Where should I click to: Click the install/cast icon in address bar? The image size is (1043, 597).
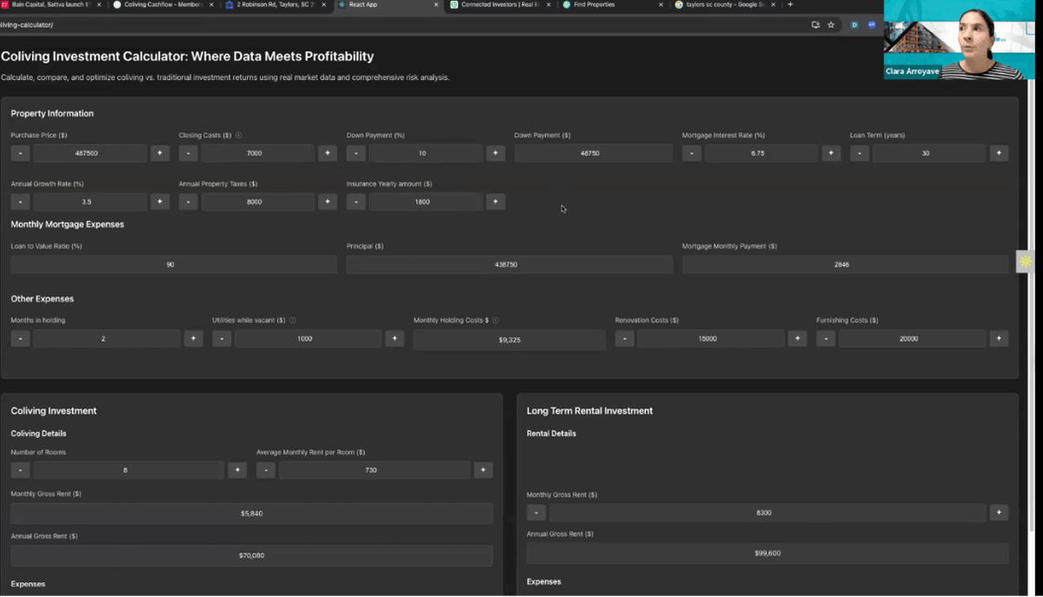(815, 25)
